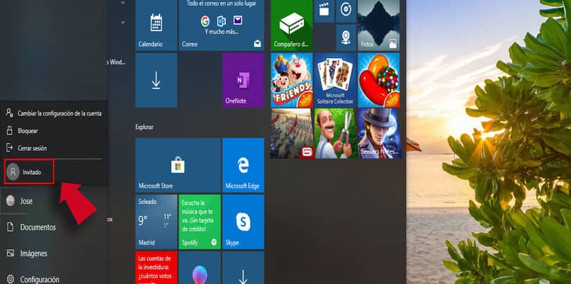Open the Spotify green tile
Screen dimensions: 571x284
click(x=199, y=221)
